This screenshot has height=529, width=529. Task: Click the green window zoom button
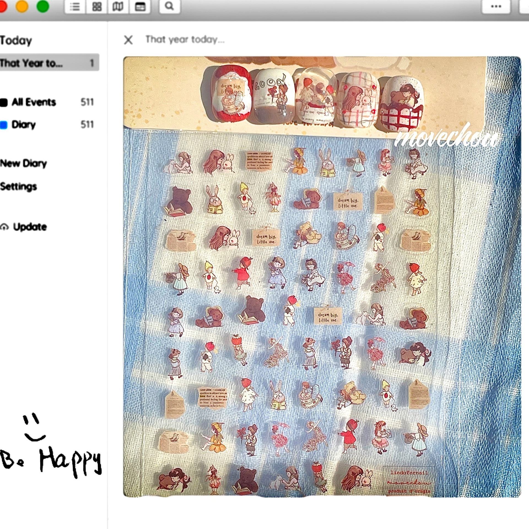point(43,6)
